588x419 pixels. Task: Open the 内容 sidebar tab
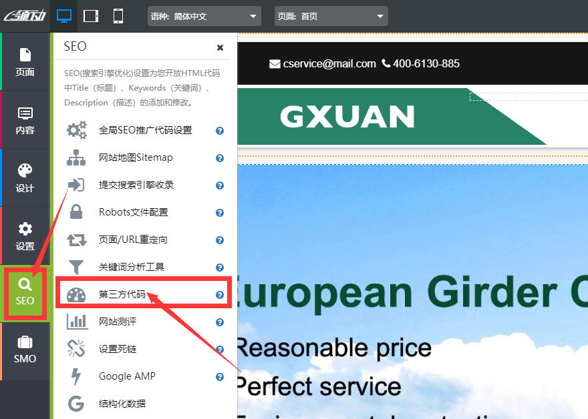pos(25,119)
